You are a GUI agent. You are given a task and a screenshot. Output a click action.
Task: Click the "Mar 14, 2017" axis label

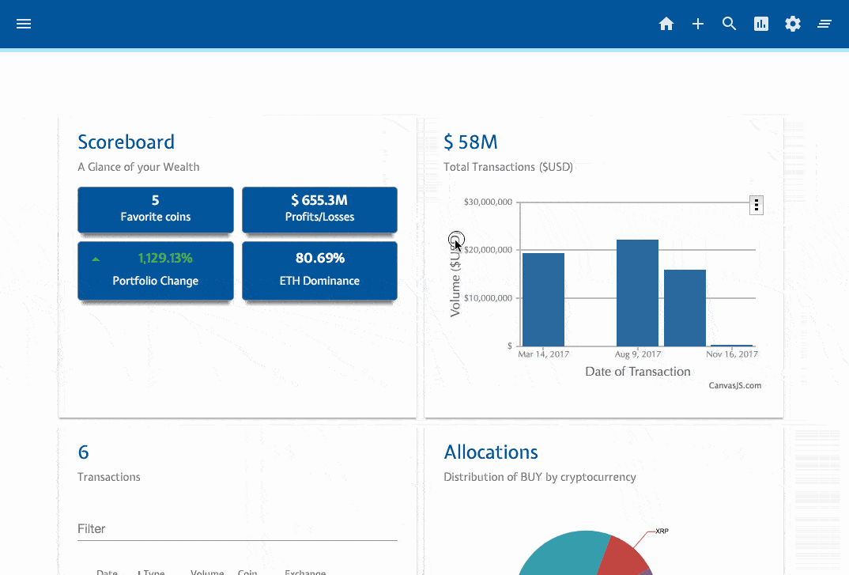543,354
